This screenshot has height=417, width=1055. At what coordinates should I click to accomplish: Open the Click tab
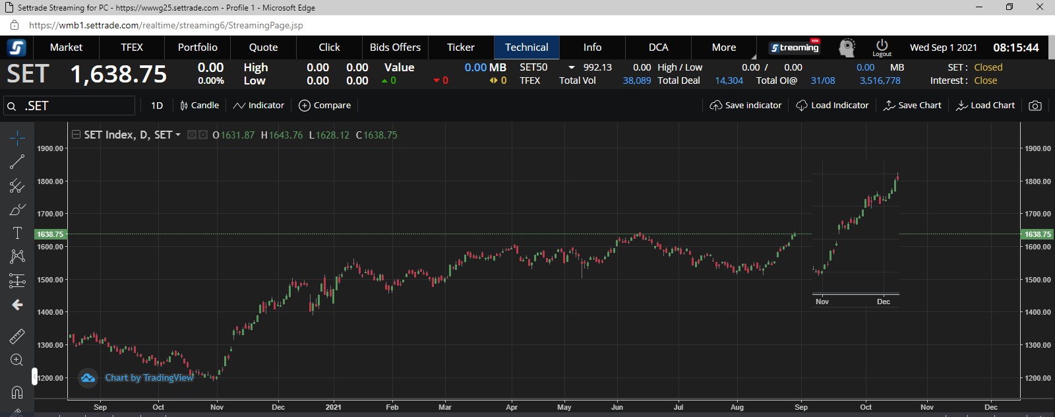[330, 48]
